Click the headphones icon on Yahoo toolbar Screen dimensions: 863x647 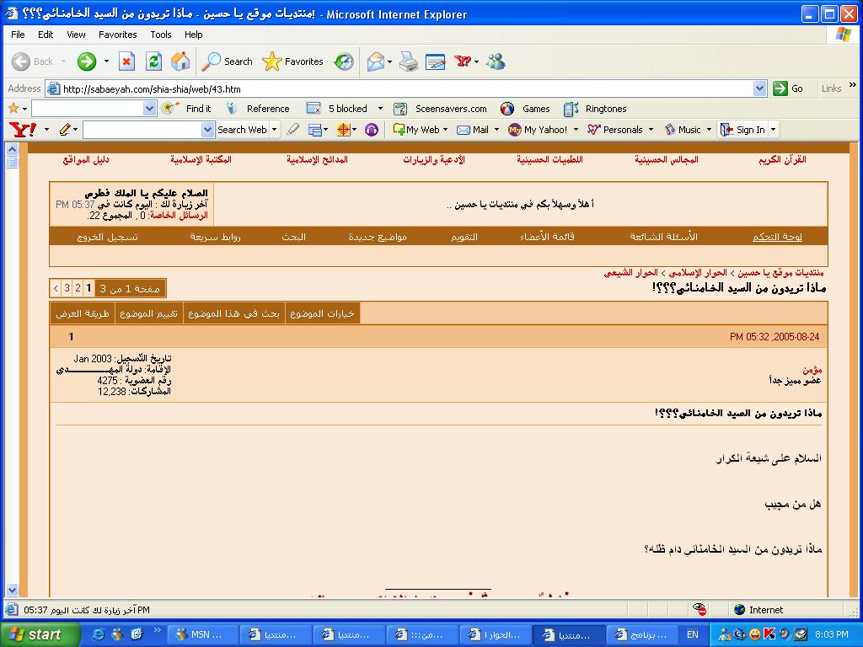click(372, 130)
